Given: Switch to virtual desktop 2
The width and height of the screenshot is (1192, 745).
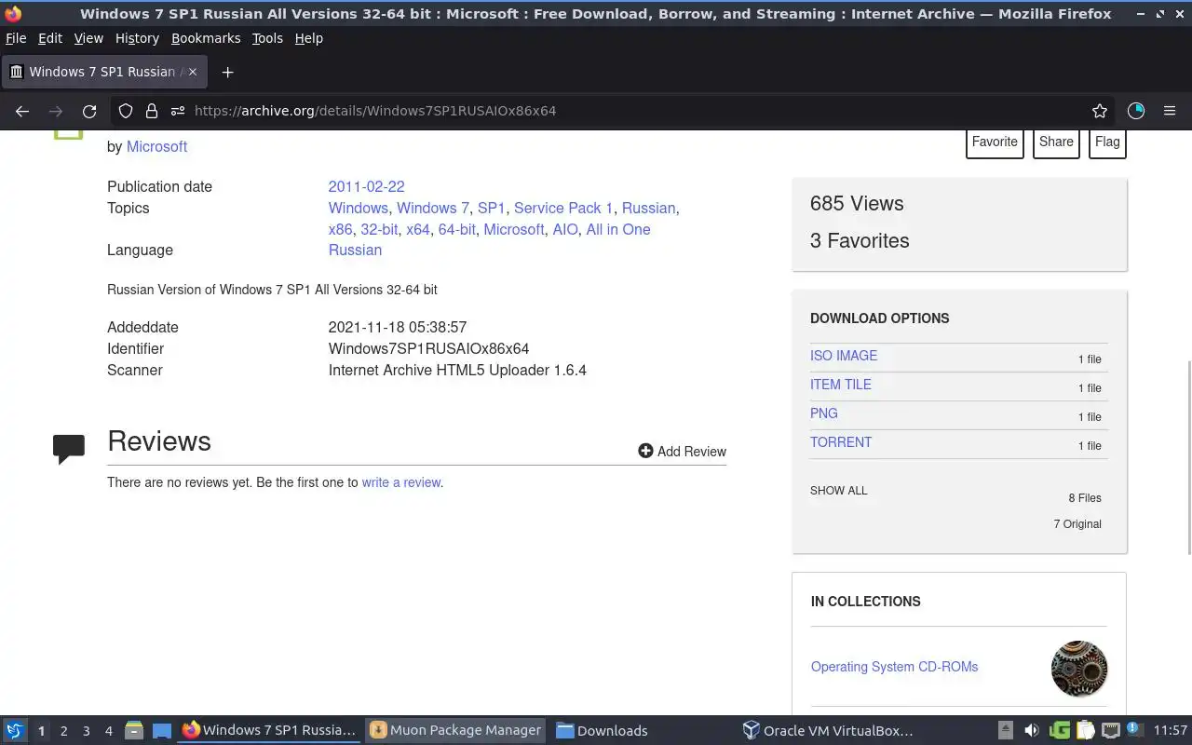Looking at the screenshot, I should pos(63,731).
